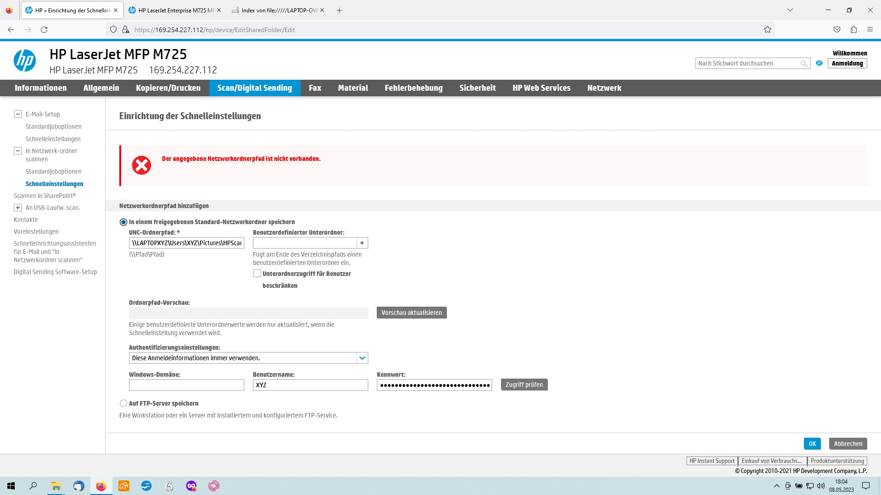Bookmark page with star icon
881x495 pixels.
pos(768,30)
